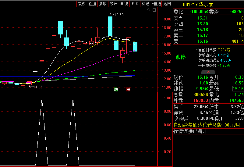
Task: Click the 委比 value -100.00%
Action: coord(199,12)
